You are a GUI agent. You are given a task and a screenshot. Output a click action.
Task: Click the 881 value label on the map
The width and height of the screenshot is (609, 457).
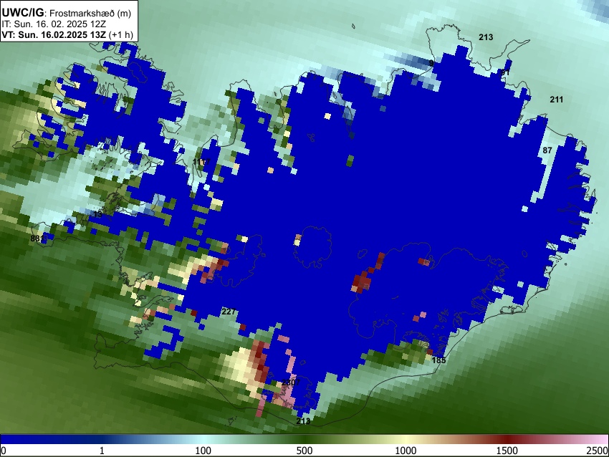(x=37, y=239)
